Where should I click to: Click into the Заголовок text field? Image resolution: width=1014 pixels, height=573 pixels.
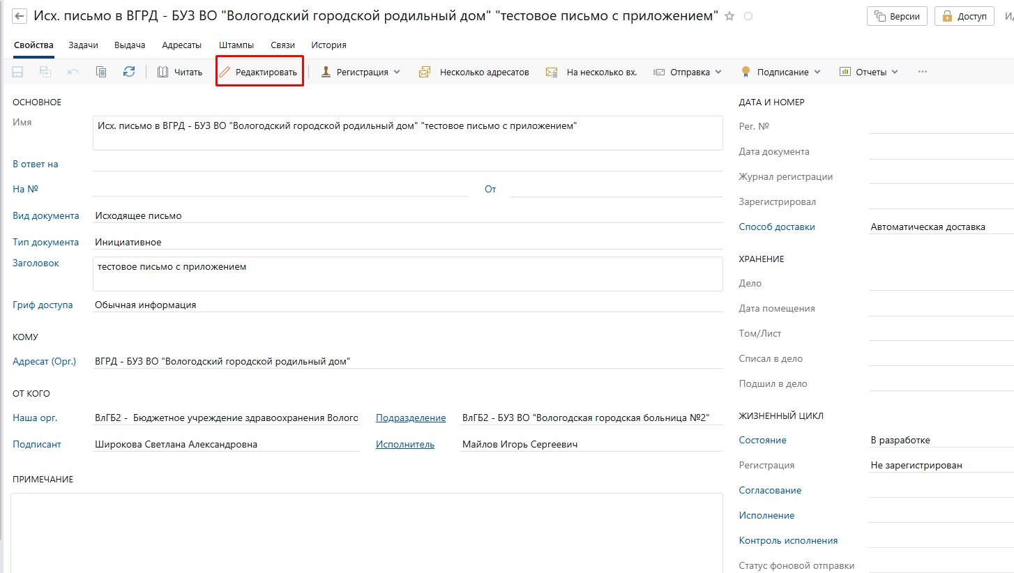pyautogui.click(x=407, y=273)
